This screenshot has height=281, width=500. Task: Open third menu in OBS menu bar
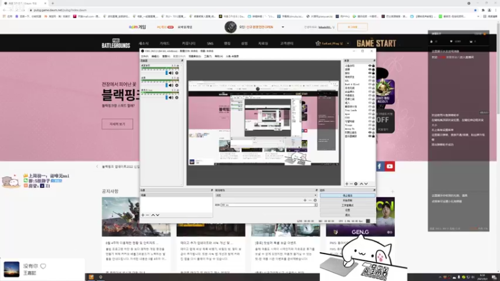166,56
